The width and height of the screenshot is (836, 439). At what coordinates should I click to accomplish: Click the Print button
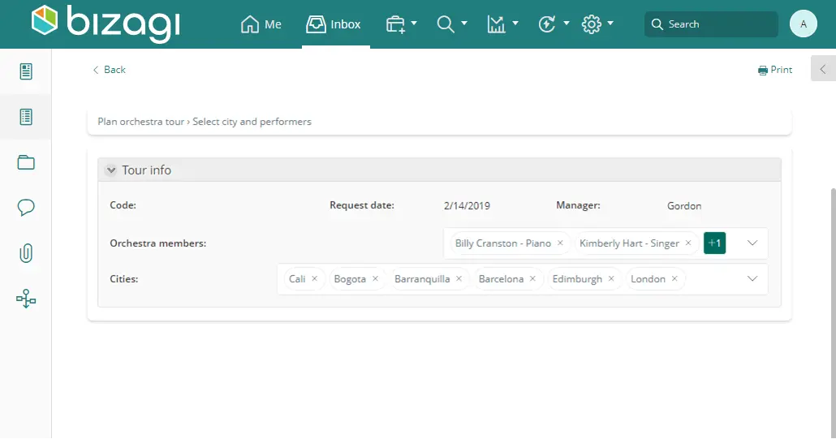[775, 70]
